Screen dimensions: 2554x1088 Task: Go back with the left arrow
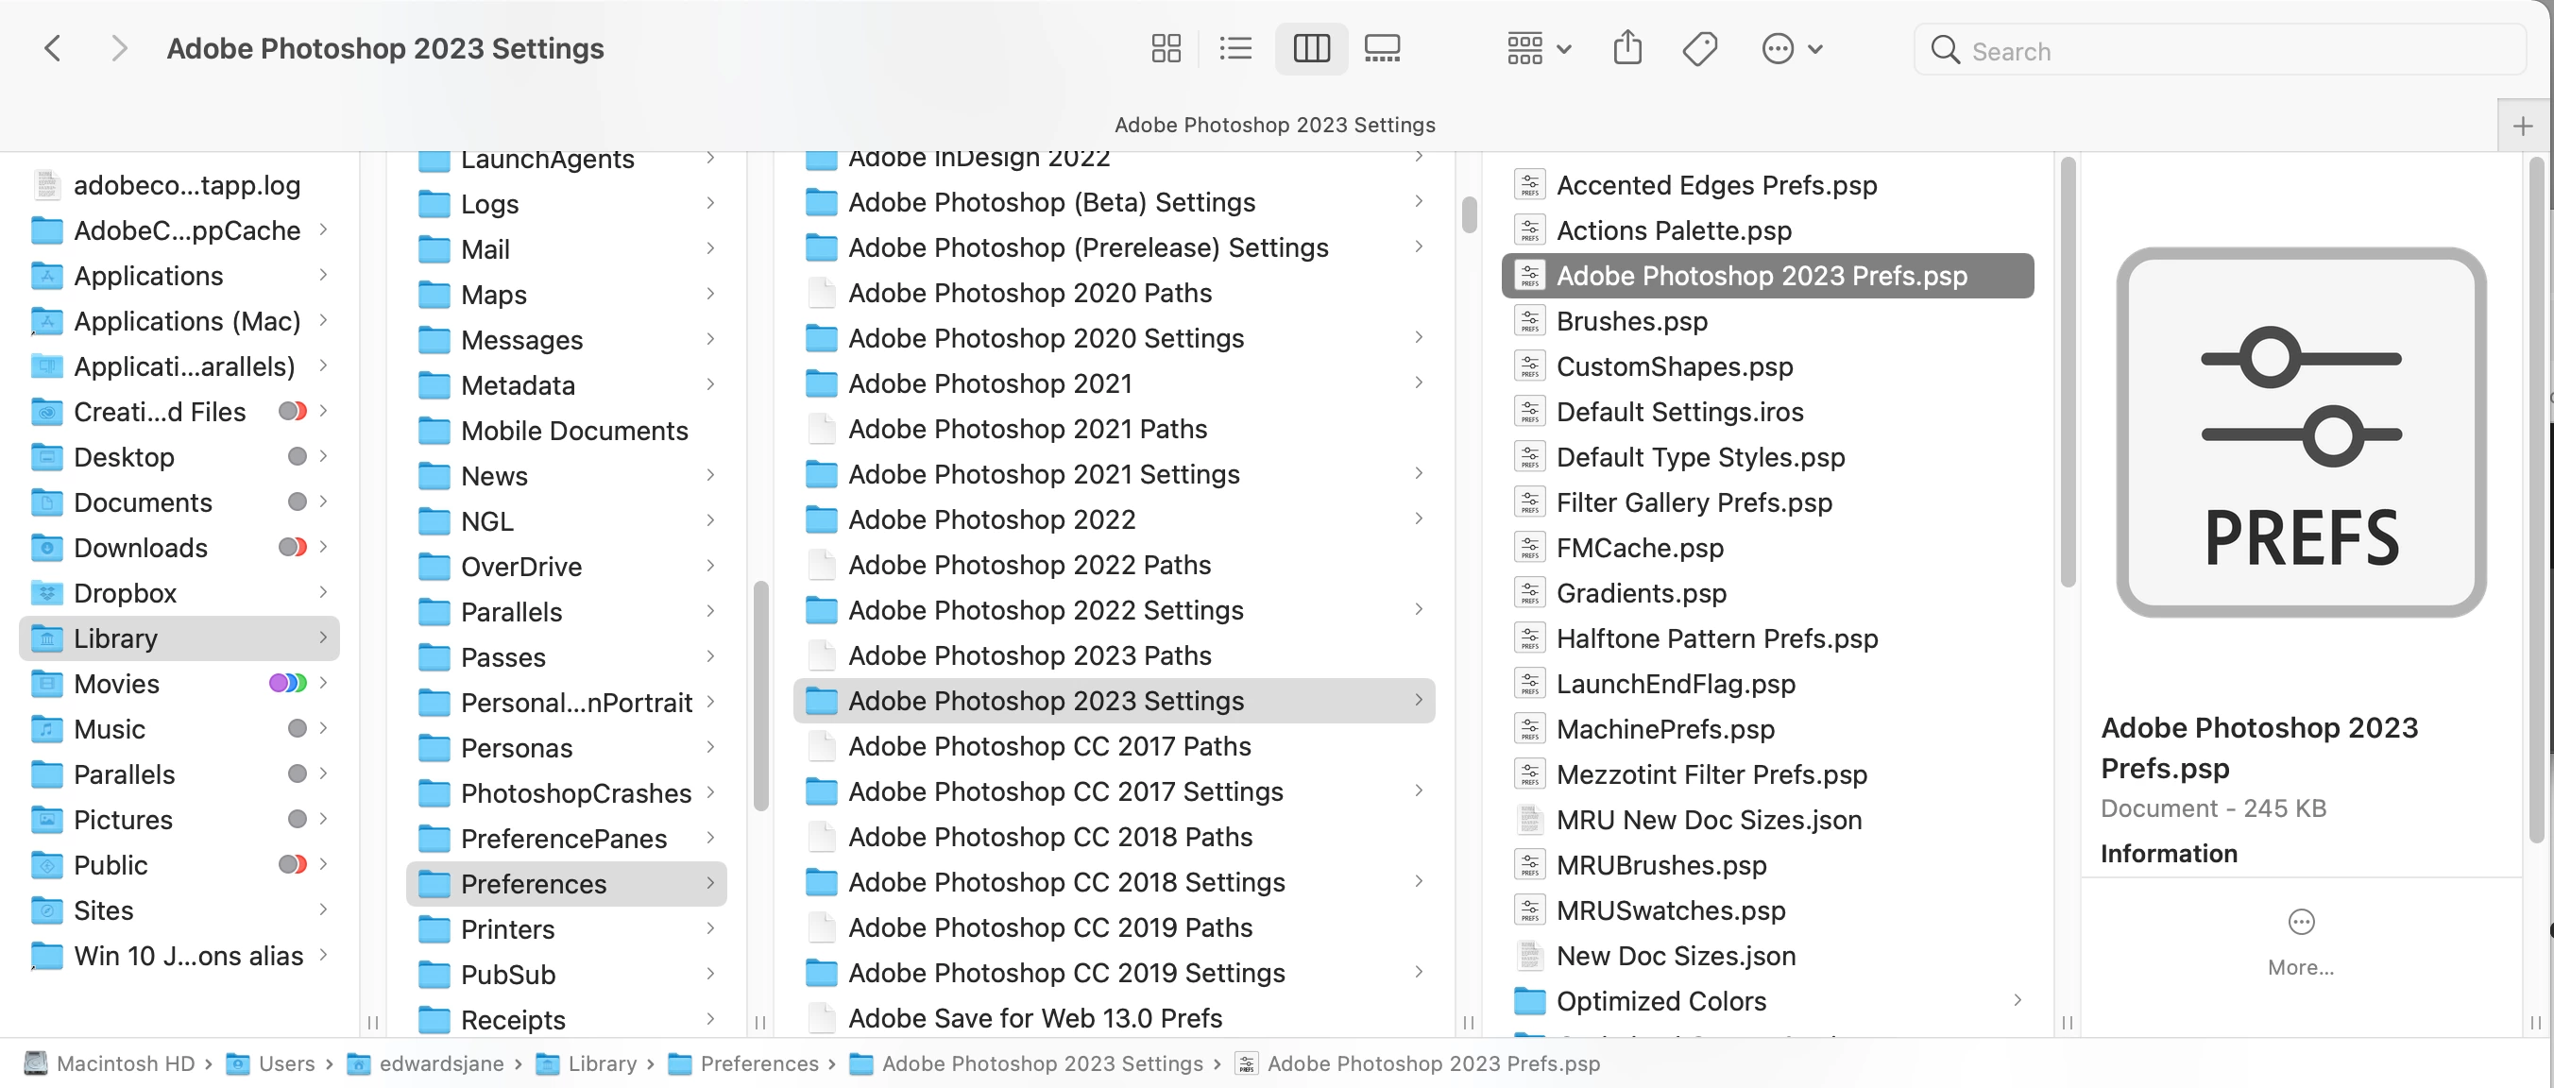click(54, 48)
